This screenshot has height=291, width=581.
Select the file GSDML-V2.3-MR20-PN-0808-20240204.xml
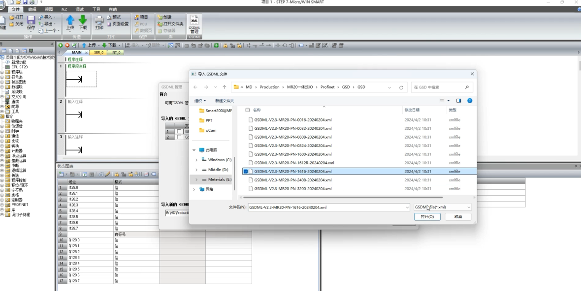(293, 137)
